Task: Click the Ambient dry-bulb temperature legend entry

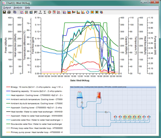Action: [x=36, y=103]
